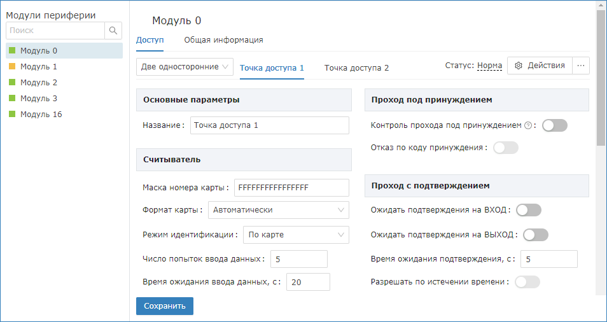Click the green status icon of Модуль 2
Image resolution: width=607 pixels, height=322 pixels.
[x=12, y=82]
